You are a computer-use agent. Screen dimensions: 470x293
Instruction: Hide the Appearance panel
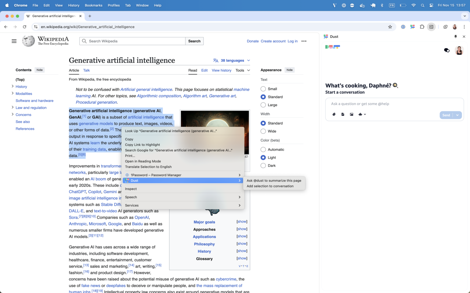click(289, 70)
